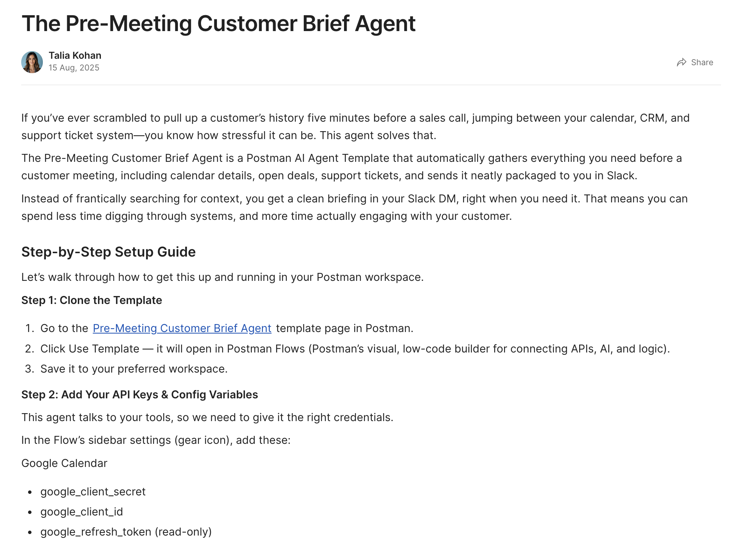Click the Step 2: Add Your API Keys heading
732x542 pixels.
[140, 395]
